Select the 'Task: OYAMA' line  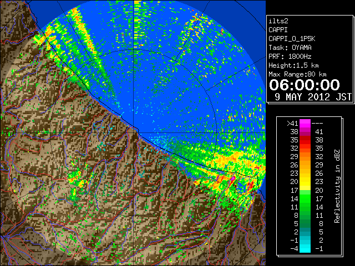point(290,48)
